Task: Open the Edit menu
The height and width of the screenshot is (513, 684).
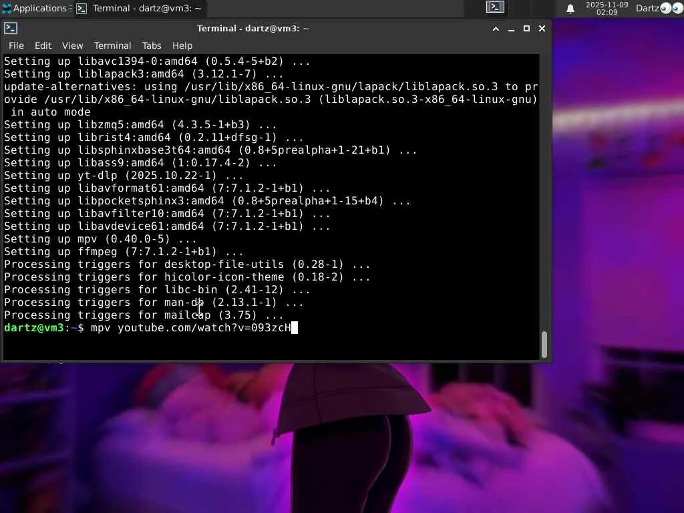Action: (x=43, y=45)
